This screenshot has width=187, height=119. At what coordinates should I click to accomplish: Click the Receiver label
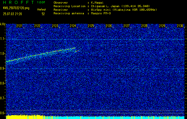tap(61, 10)
